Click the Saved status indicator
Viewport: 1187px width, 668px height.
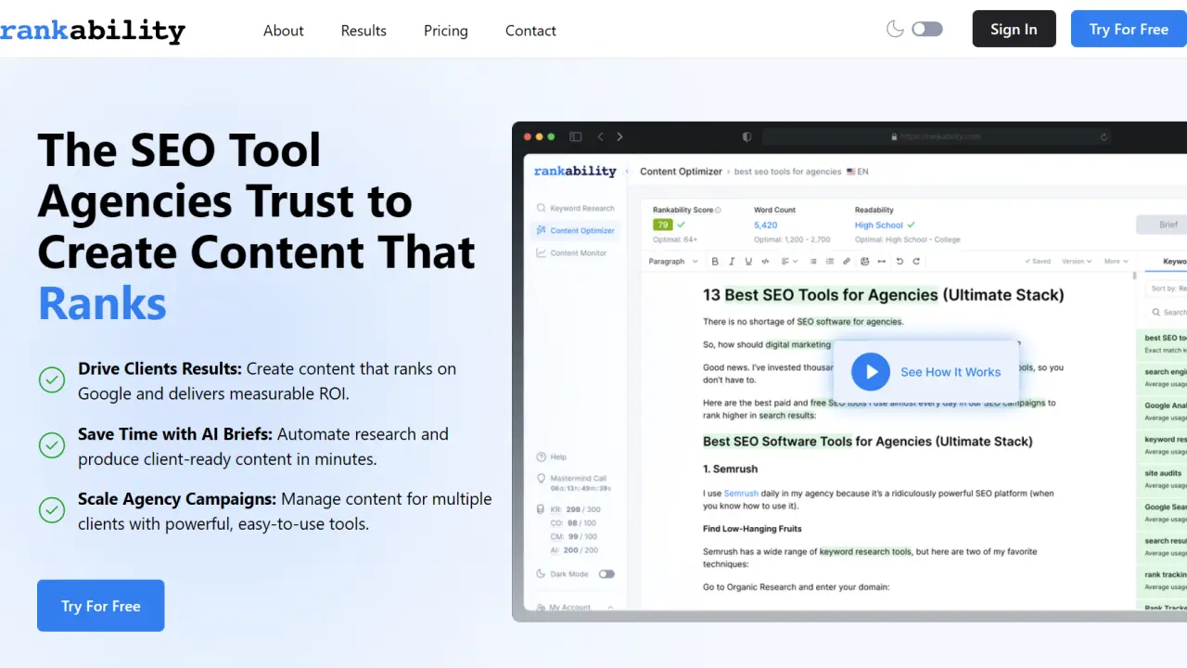click(x=1038, y=262)
